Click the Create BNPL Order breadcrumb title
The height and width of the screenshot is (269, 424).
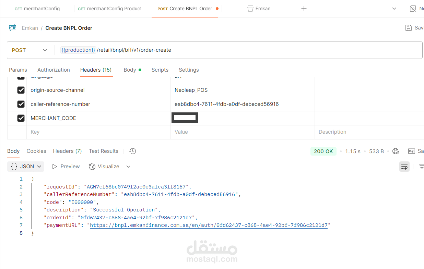69,28
